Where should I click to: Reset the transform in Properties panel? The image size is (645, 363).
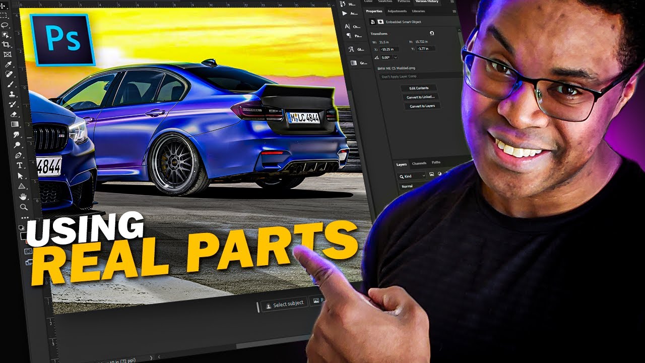432,33
